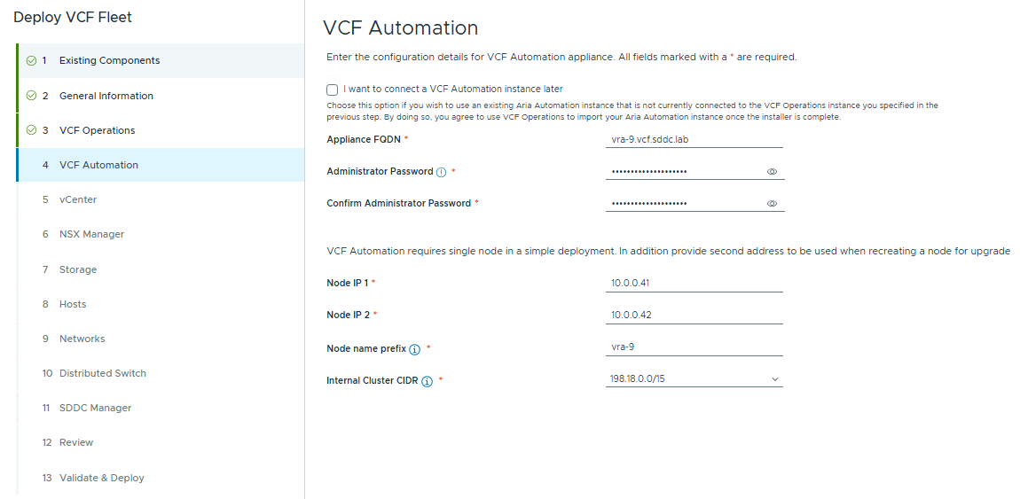The width and height of the screenshot is (1020, 499).
Task: Jump to Storage step
Action: tap(78, 269)
